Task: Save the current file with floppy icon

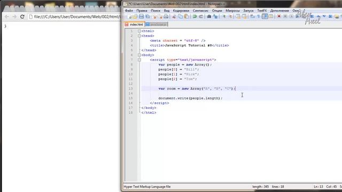Action: pos(141,17)
